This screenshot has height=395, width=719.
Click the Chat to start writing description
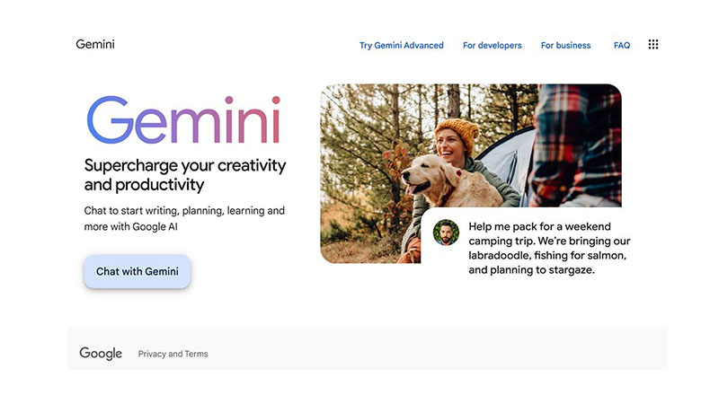point(184,219)
